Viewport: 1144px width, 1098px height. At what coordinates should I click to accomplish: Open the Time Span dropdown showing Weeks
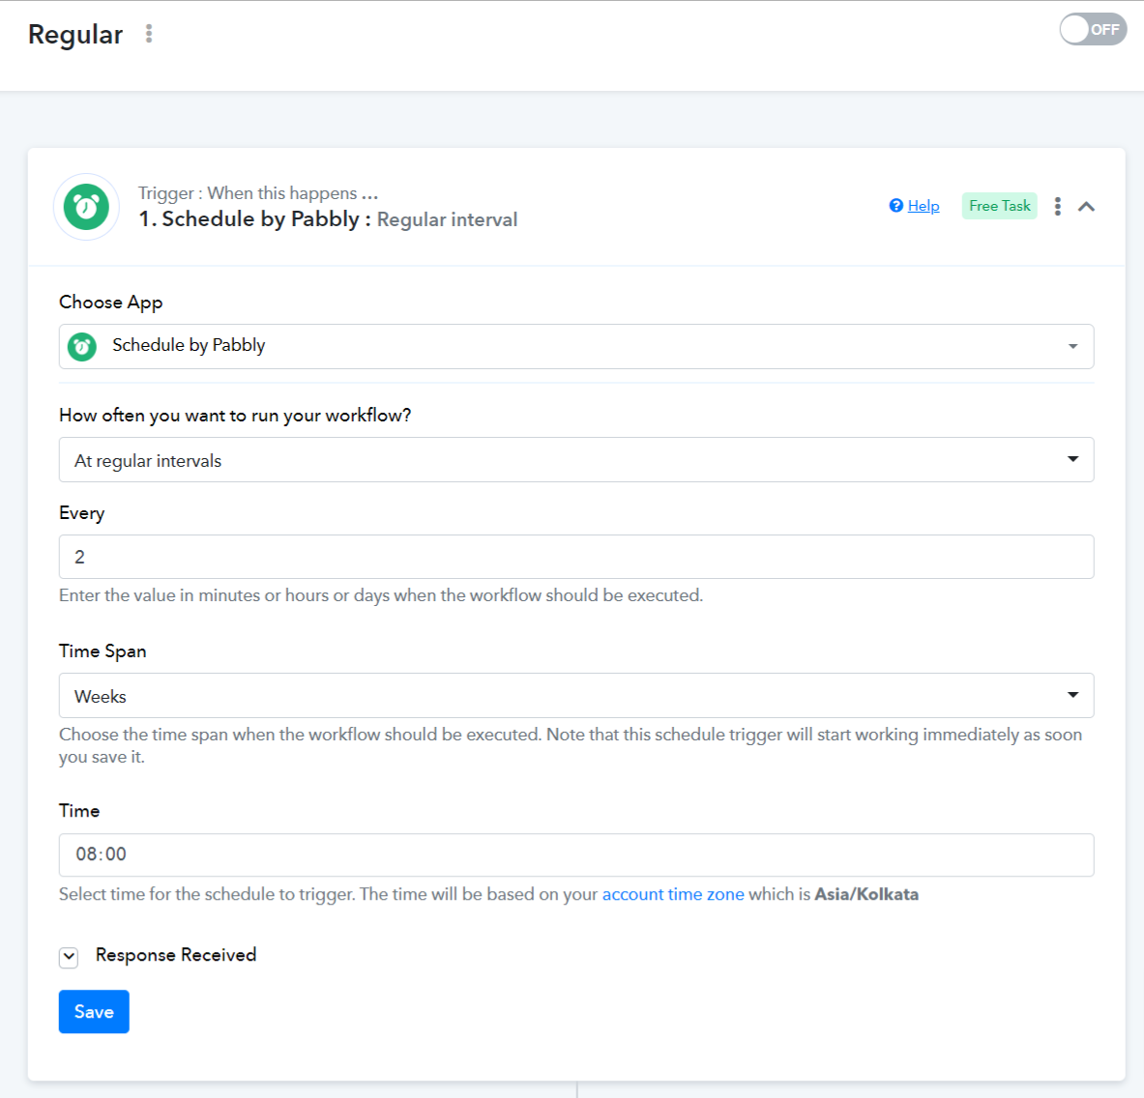[576, 696]
